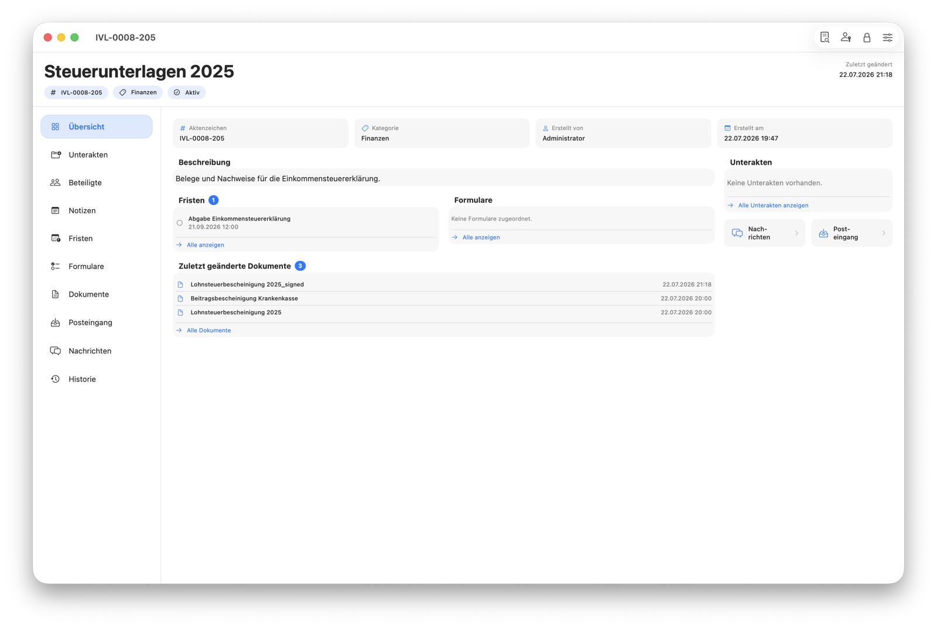Click the Beteiligte people icon in sidebar
Viewport: 937px width, 627px height.
click(x=55, y=183)
